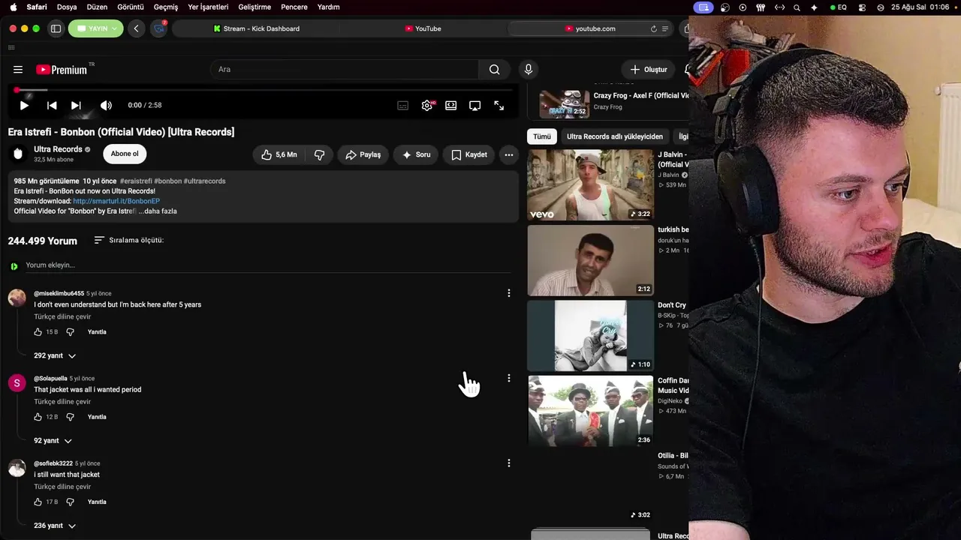This screenshot has width=961, height=540.
Task: Open more video actions (three dots)
Action: click(x=509, y=154)
